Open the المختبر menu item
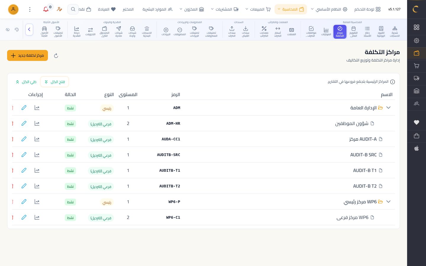The image size is (426, 266). pos(128,9)
